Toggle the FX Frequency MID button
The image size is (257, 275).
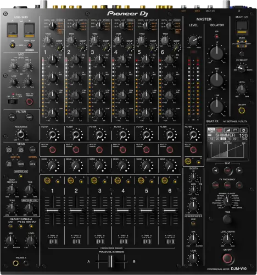(227, 185)
